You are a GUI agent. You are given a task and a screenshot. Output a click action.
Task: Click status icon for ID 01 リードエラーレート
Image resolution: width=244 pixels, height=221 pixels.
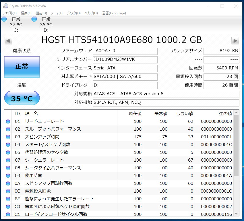8,121
